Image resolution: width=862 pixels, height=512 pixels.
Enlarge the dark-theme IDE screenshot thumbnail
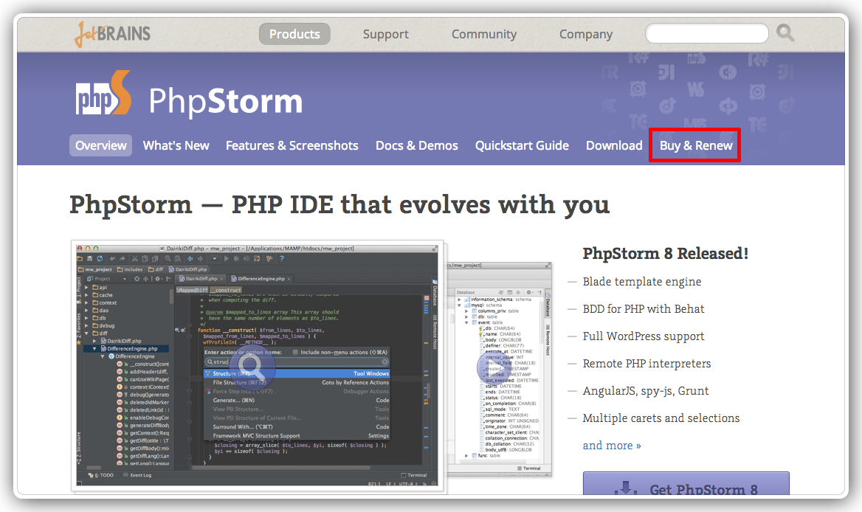pos(258,365)
